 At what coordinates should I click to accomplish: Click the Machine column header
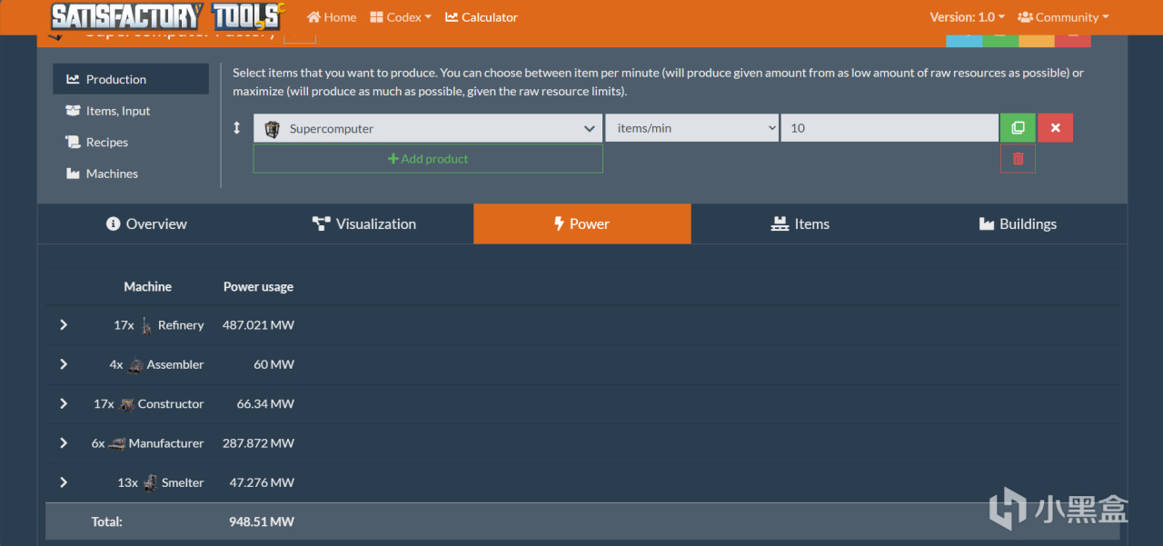click(147, 286)
